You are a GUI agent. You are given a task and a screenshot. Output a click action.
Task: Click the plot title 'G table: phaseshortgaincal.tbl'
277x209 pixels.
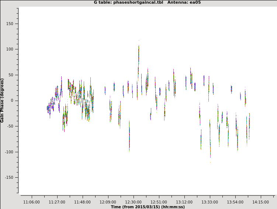[x=126, y=3]
